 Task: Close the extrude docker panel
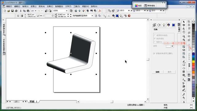(179, 20)
